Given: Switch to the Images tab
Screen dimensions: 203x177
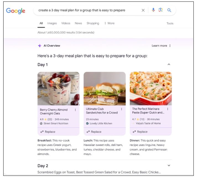Looking at the screenshot, I should (x=52, y=23).
